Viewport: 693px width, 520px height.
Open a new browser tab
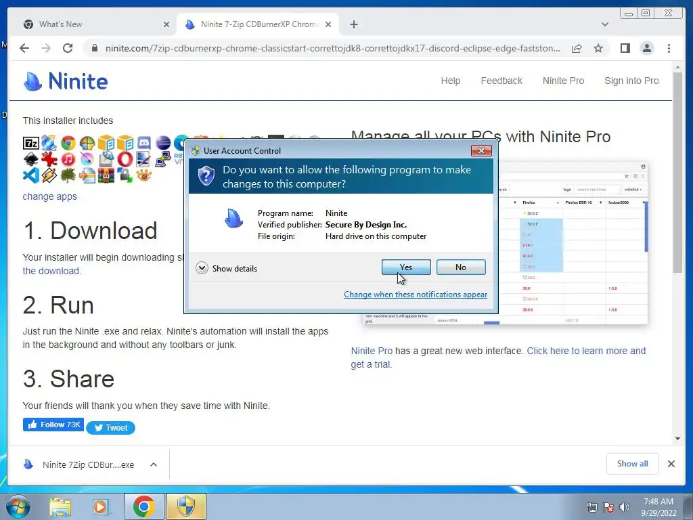click(353, 24)
